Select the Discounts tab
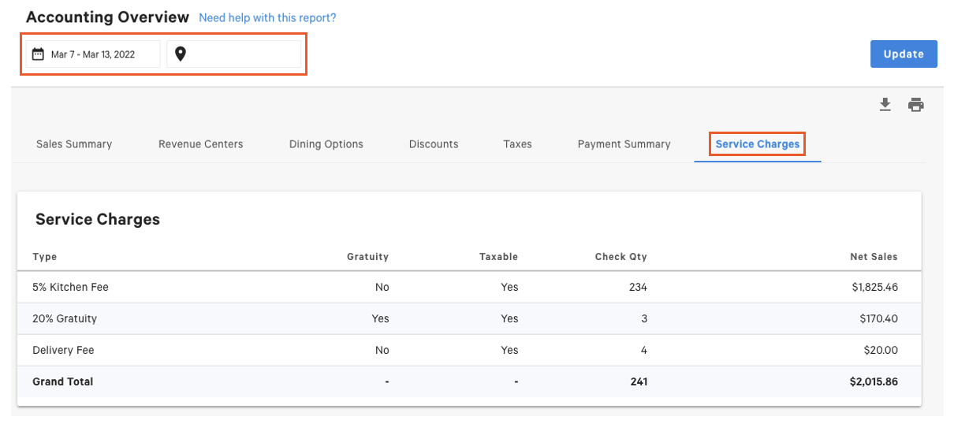This screenshot has height=424, width=954. [434, 144]
